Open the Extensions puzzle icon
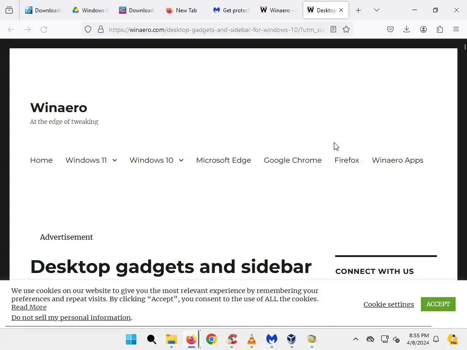 440,29
